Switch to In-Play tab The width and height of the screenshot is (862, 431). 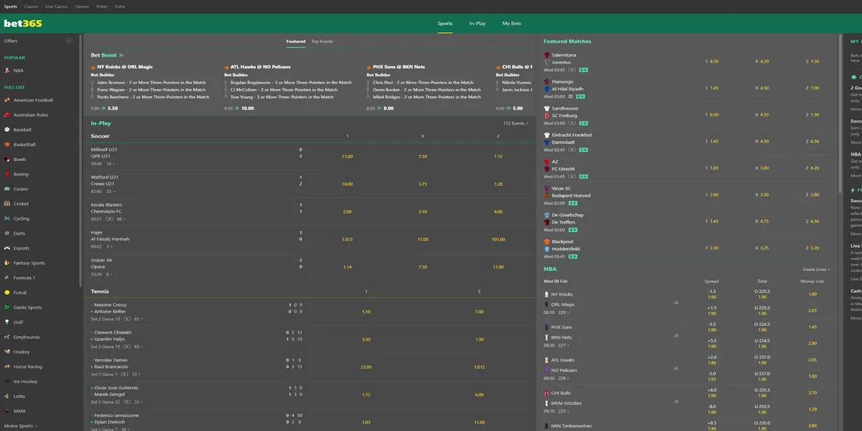[477, 24]
